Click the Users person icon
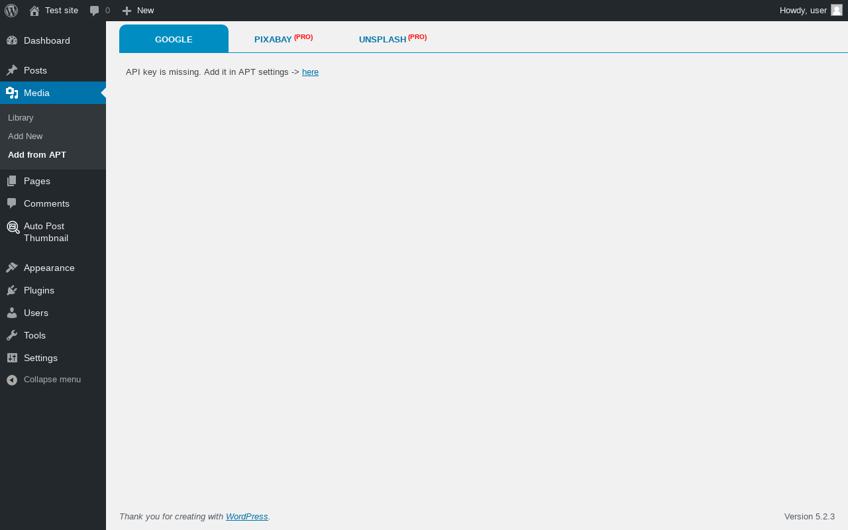 12,313
